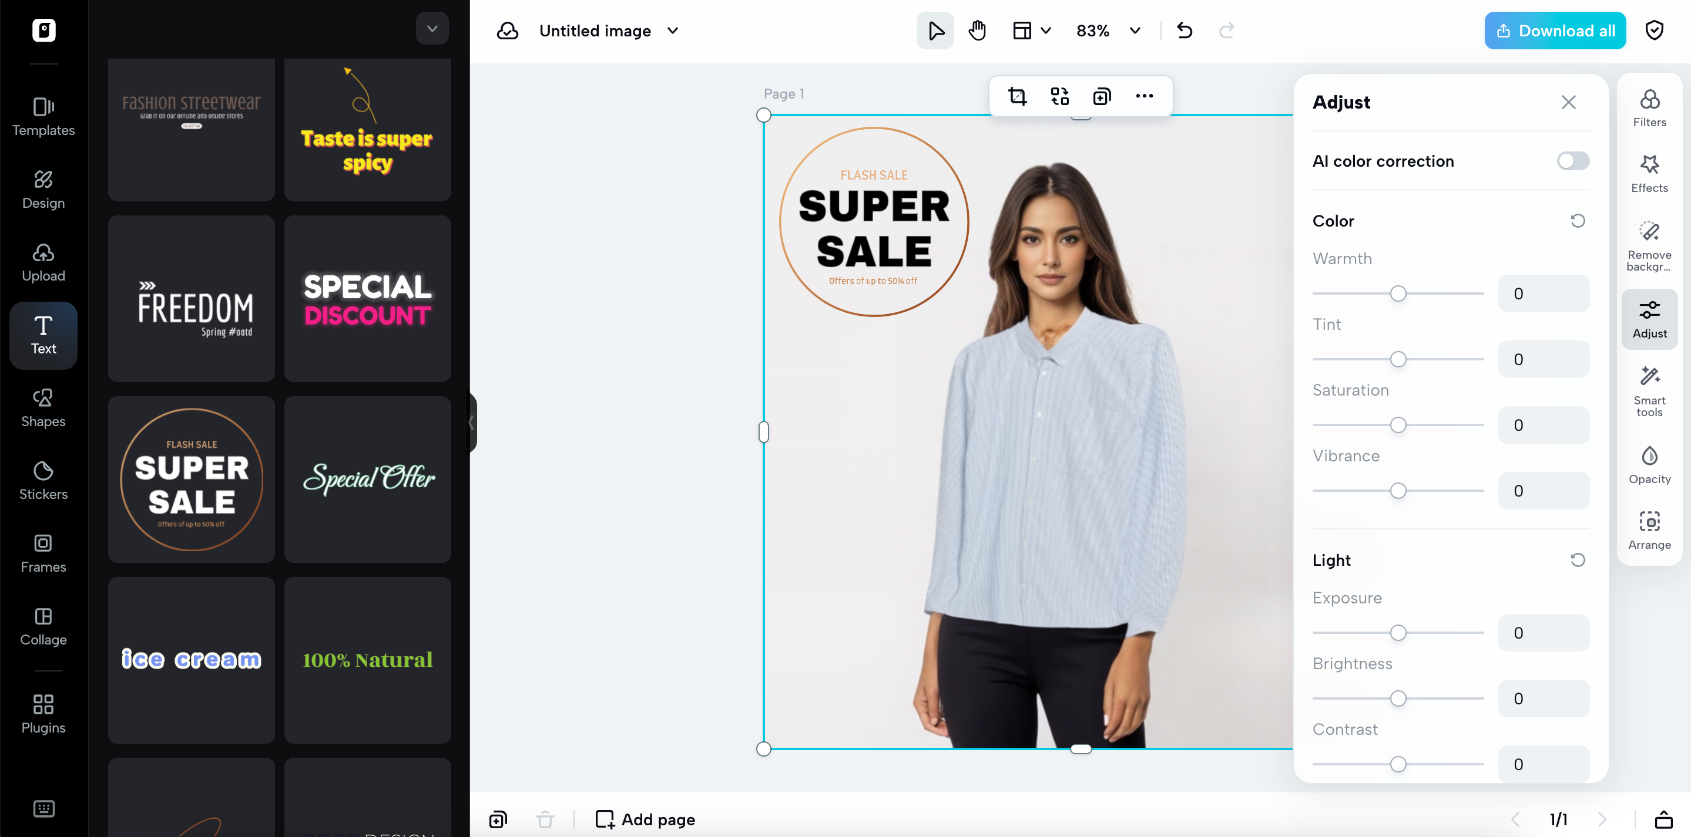Screen dimensions: 1691x837
Task: Click the shield security icon
Action: pyautogui.click(x=1654, y=31)
